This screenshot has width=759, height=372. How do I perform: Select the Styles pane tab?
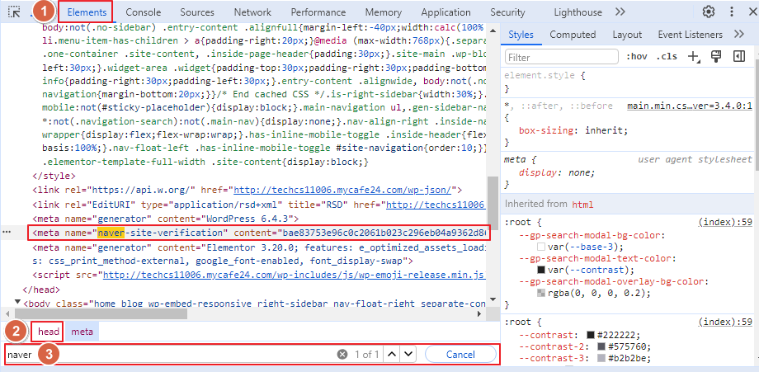[521, 35]
